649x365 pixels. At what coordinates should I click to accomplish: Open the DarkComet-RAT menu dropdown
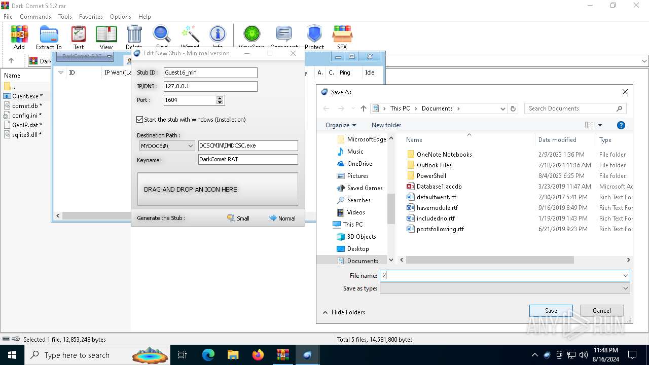tap(84, 57)
